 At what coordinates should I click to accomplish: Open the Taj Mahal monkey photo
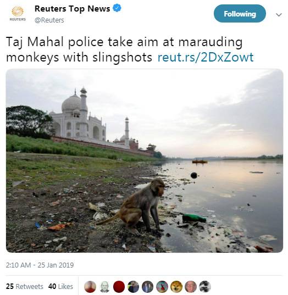[145, 160]
